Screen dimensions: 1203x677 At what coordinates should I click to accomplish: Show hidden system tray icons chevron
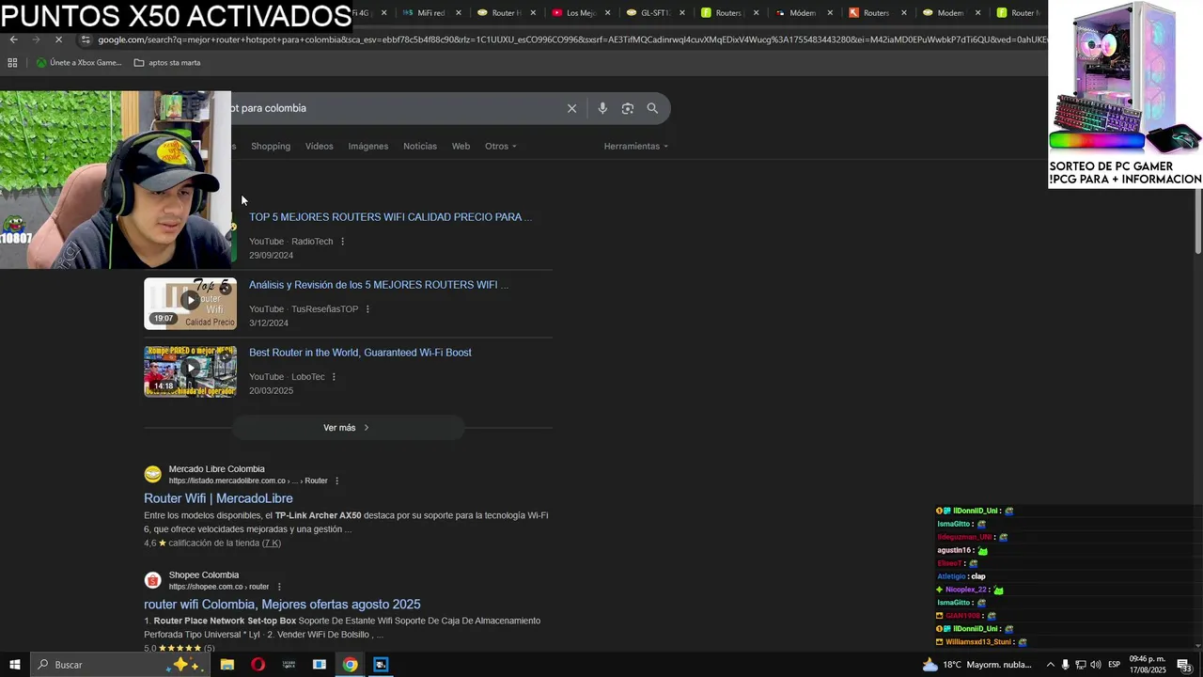click(x=1050, y=665)
